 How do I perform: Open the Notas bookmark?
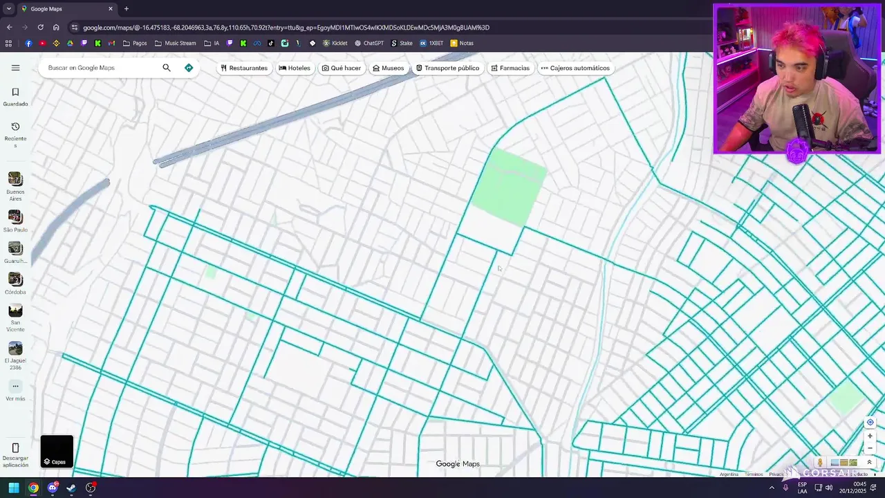pos(462,43)
